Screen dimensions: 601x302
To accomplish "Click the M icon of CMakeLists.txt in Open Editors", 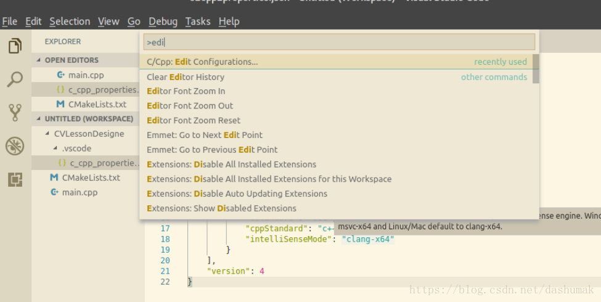I will coord(60,104).
